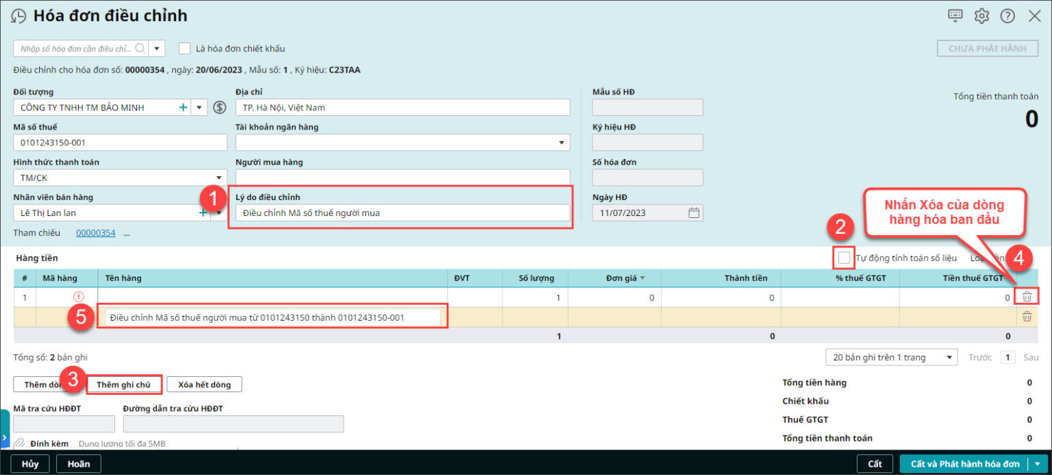Check the Là hóa đơn chiết khấu box
The image size is (1052, 475).
pyautogui.click(x=184, y=49)
